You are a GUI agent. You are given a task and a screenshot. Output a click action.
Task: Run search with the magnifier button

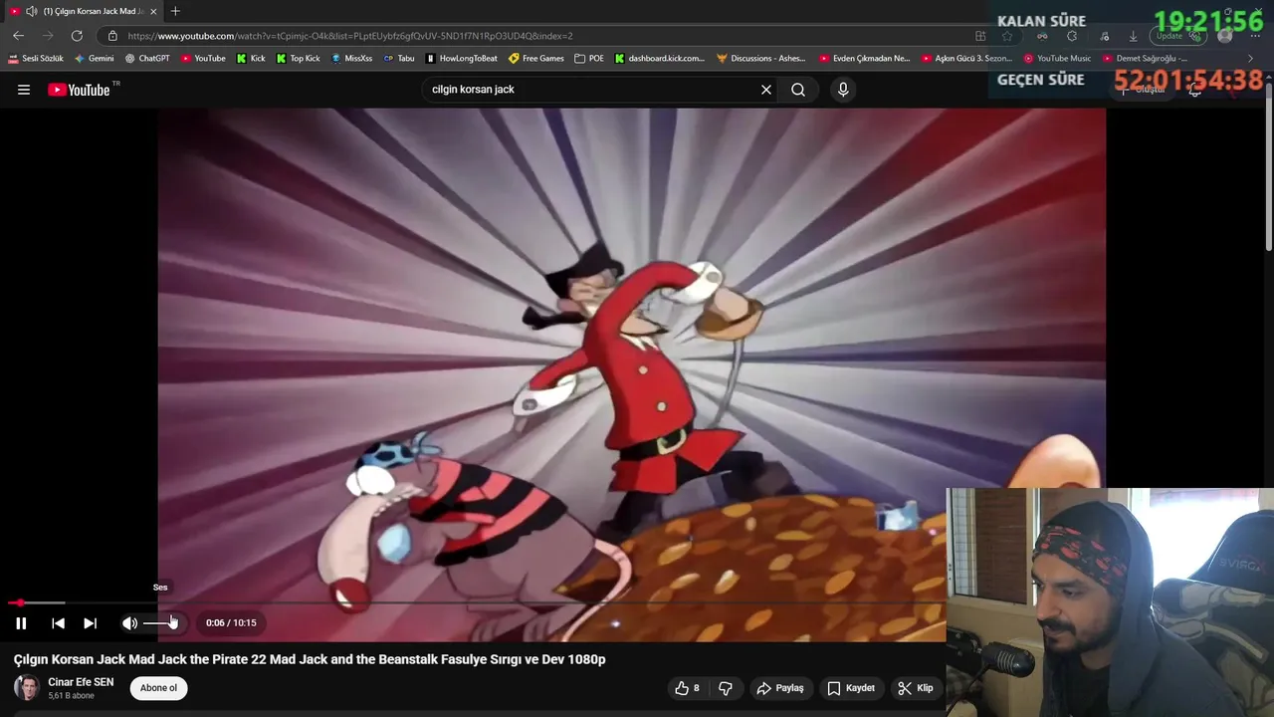[x=798, y=90]
